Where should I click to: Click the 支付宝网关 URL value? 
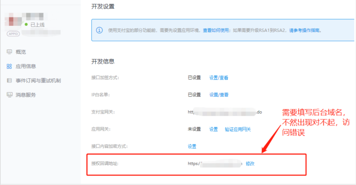click(x=225, y=112)
